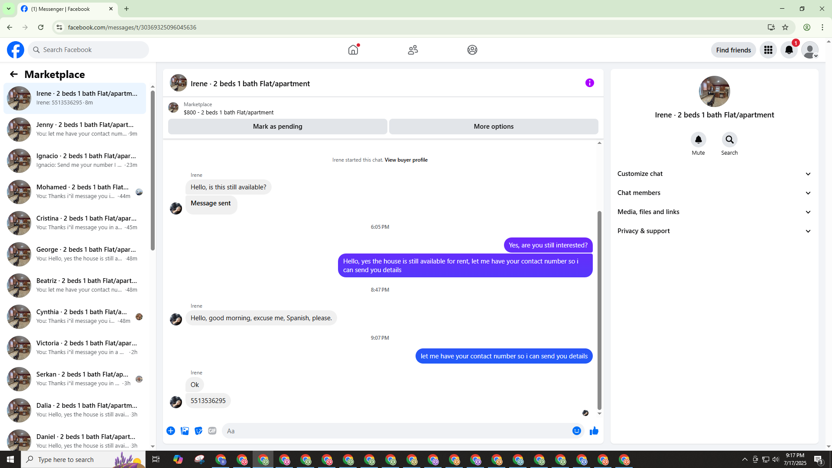Screen dimensions: 832x468
Task: Open conversation information icon
Action: 590,83
